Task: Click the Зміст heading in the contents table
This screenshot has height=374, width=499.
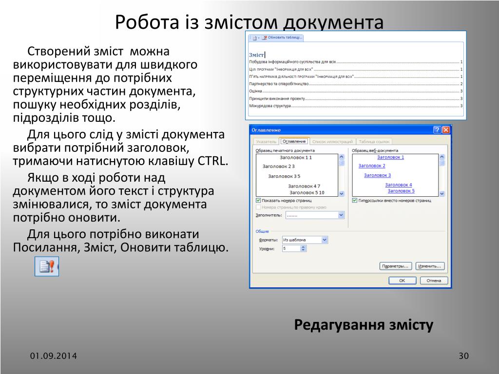Action: click(x=256, y=55)
